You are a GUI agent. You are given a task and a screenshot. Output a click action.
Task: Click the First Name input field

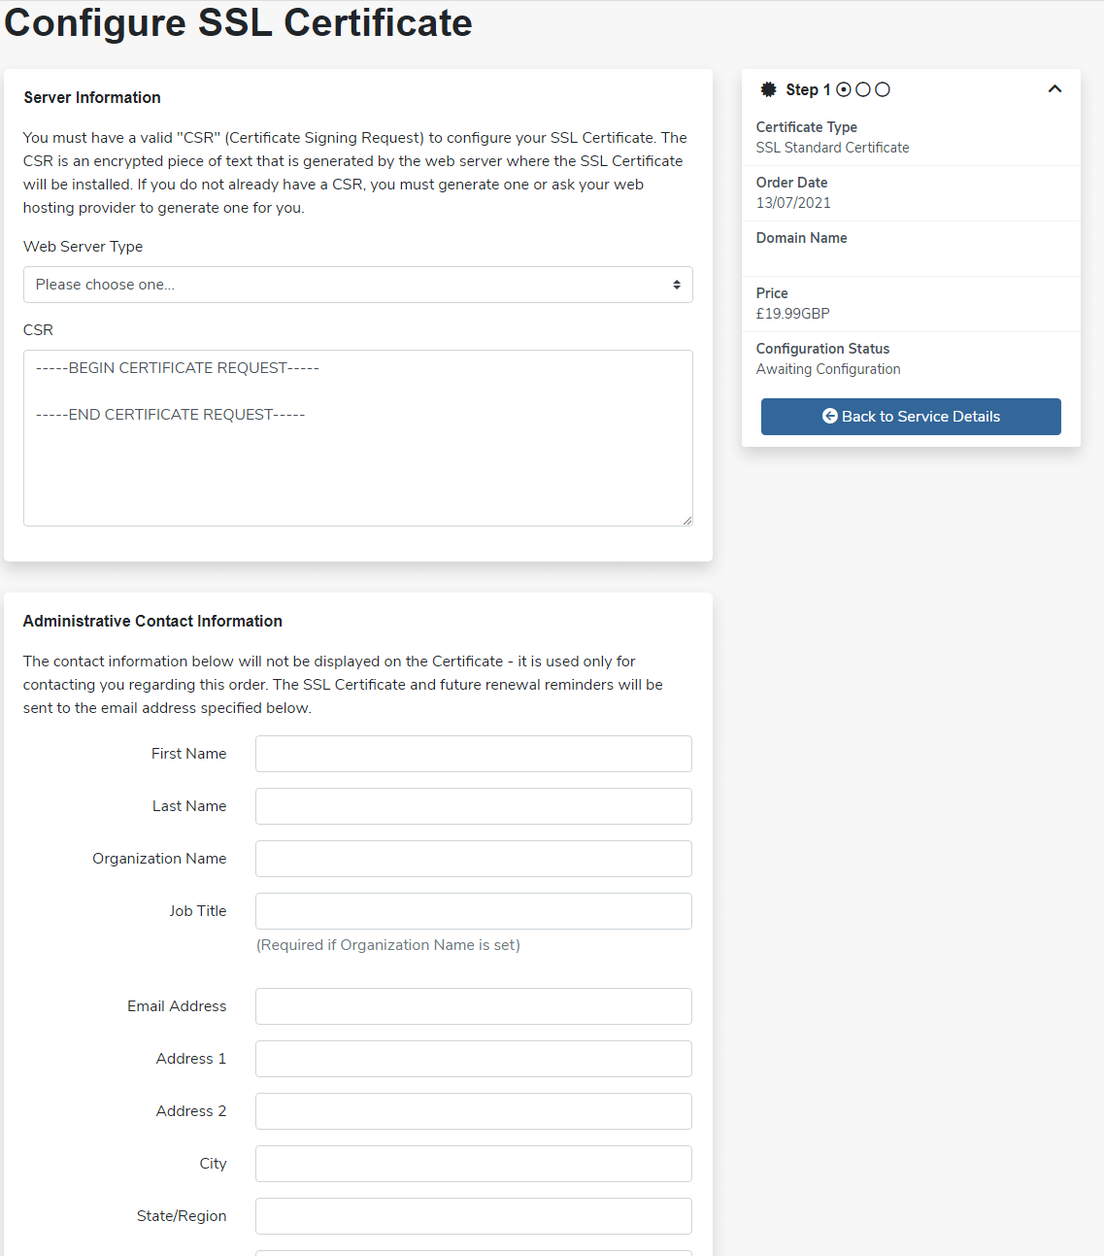[x=473, y=753]
